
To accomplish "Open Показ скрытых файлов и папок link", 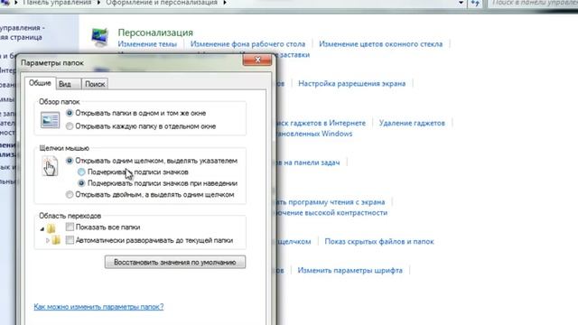I will (379, 242).
